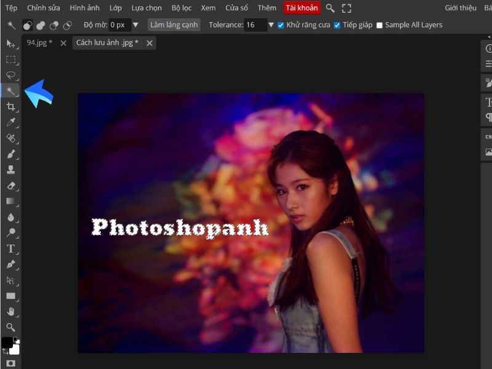Open the Độ mờ value dropdown arrow
Image resolution: width=492 pixels, height=369 pixels.
[x=135, y=25]
